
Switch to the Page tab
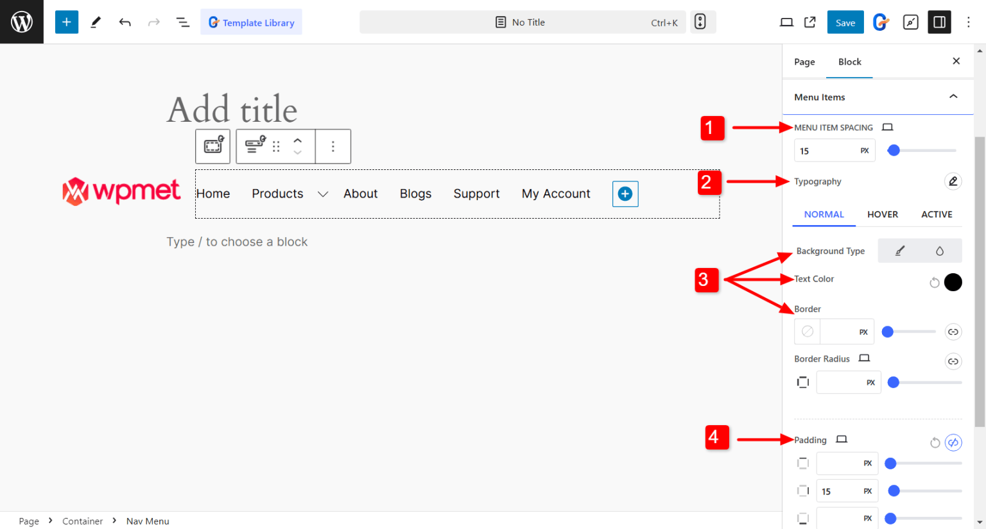(804, 62)
